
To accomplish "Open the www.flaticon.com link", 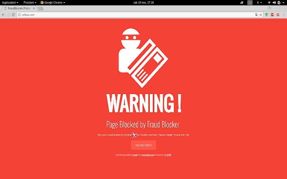I will pos(148,155).
